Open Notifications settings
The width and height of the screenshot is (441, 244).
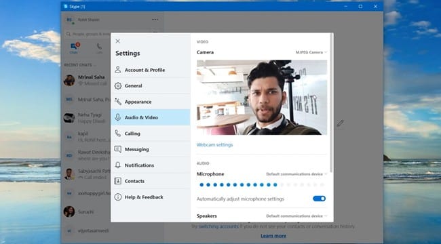[x=151, y=165]
